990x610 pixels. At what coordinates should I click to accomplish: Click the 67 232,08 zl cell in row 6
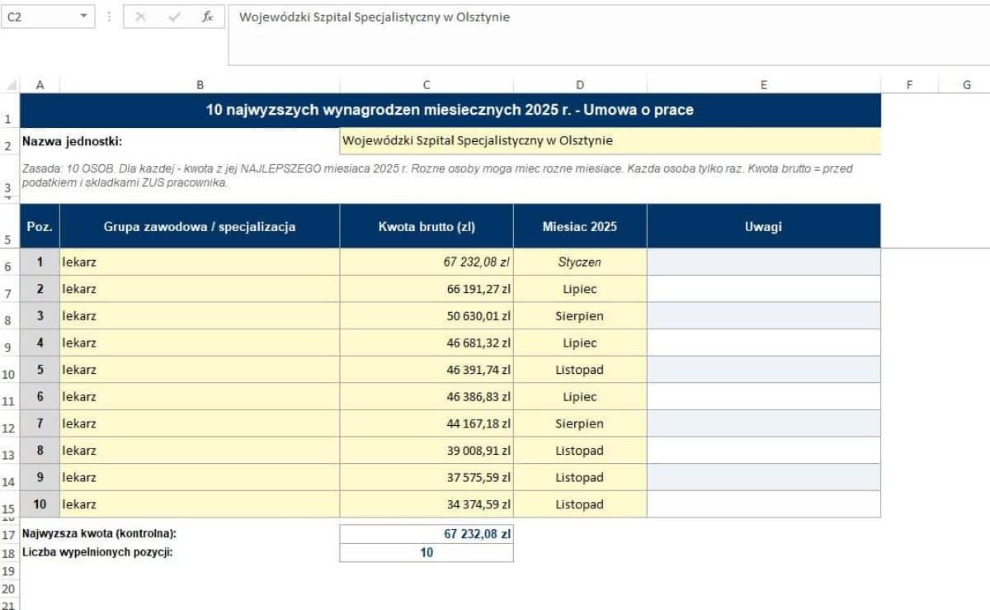[427, 262]
